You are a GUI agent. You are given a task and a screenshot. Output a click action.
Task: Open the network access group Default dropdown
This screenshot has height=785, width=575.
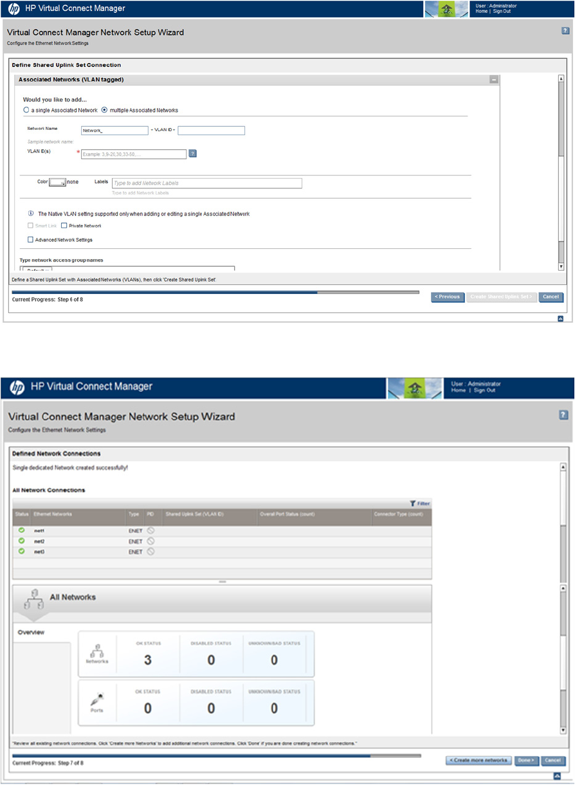pyautogui.click(x=36, y=269)
